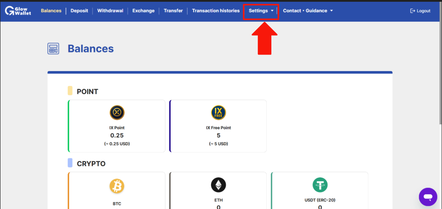This screenshot has width=442, height=209.
Task: Open the Deposit page
Action: (x=79, y=11)
